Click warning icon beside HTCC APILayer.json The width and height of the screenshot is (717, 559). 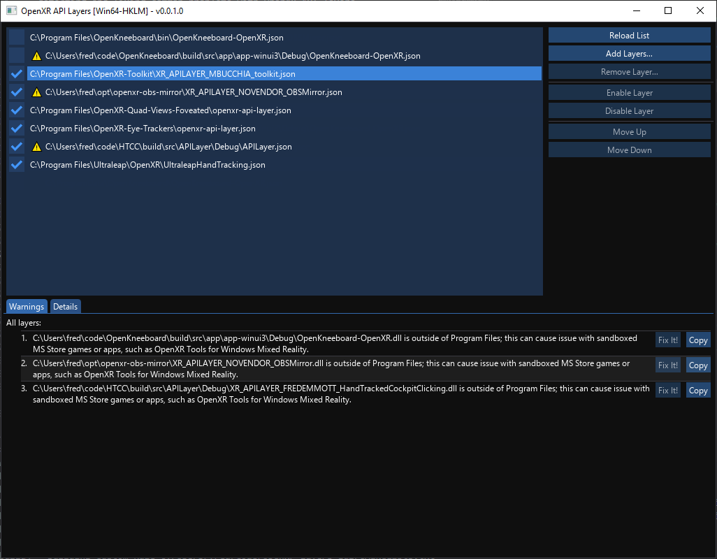(x=36, y=147)
